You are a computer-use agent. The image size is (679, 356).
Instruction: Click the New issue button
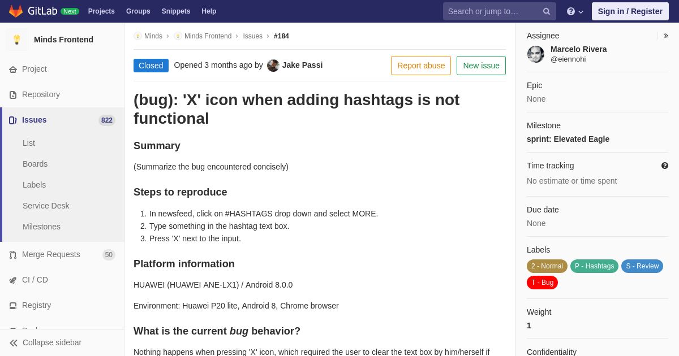click(481, 66)
